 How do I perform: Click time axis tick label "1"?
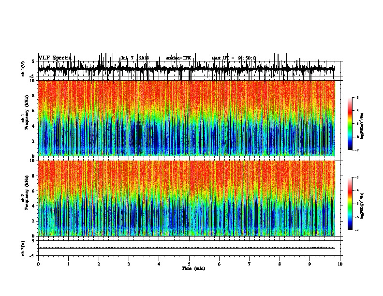tap(69, 264)
